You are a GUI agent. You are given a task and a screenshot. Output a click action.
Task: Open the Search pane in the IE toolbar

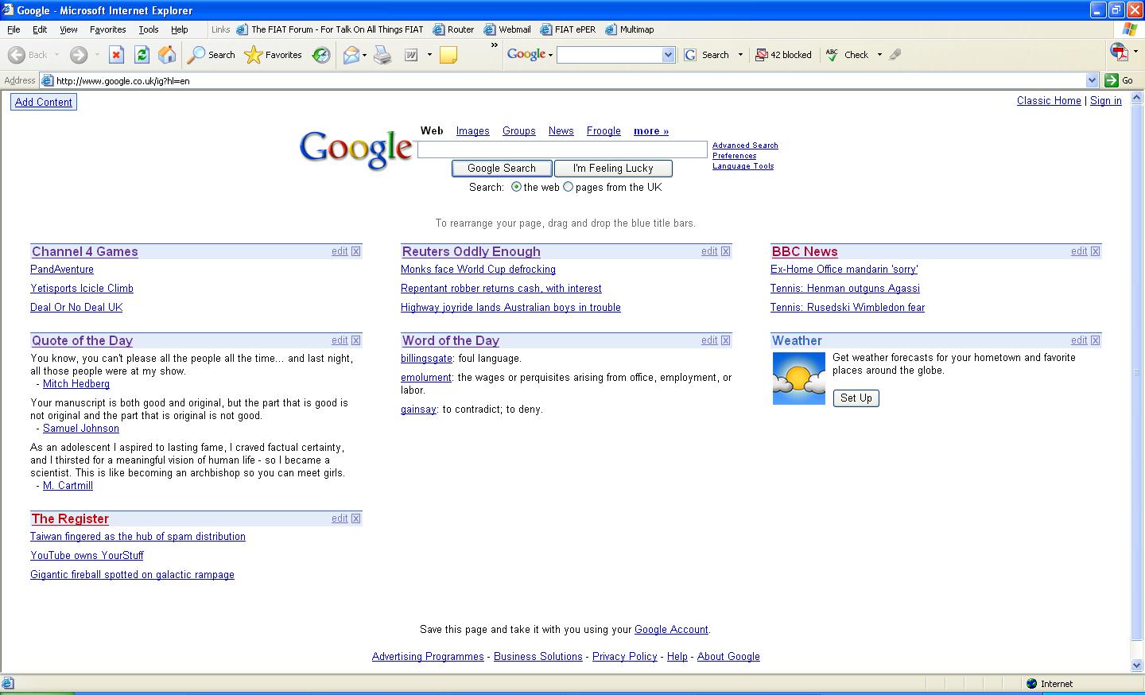click(x=212, y=55)
